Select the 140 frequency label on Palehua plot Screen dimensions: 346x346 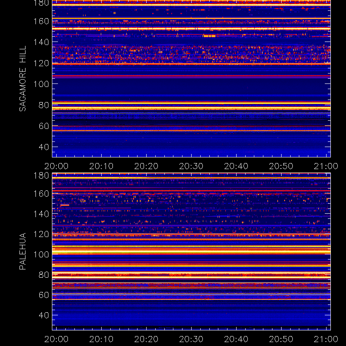41,214
